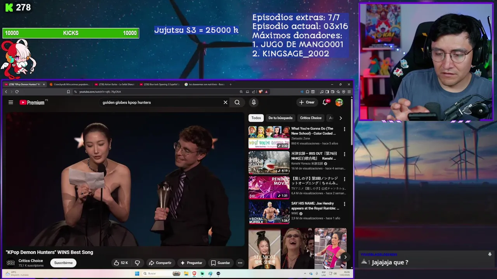Switch to Blue lock Opening 3 tab
Image resolution: width=497 pixels, height=279 pixels.
coord(160,84)
